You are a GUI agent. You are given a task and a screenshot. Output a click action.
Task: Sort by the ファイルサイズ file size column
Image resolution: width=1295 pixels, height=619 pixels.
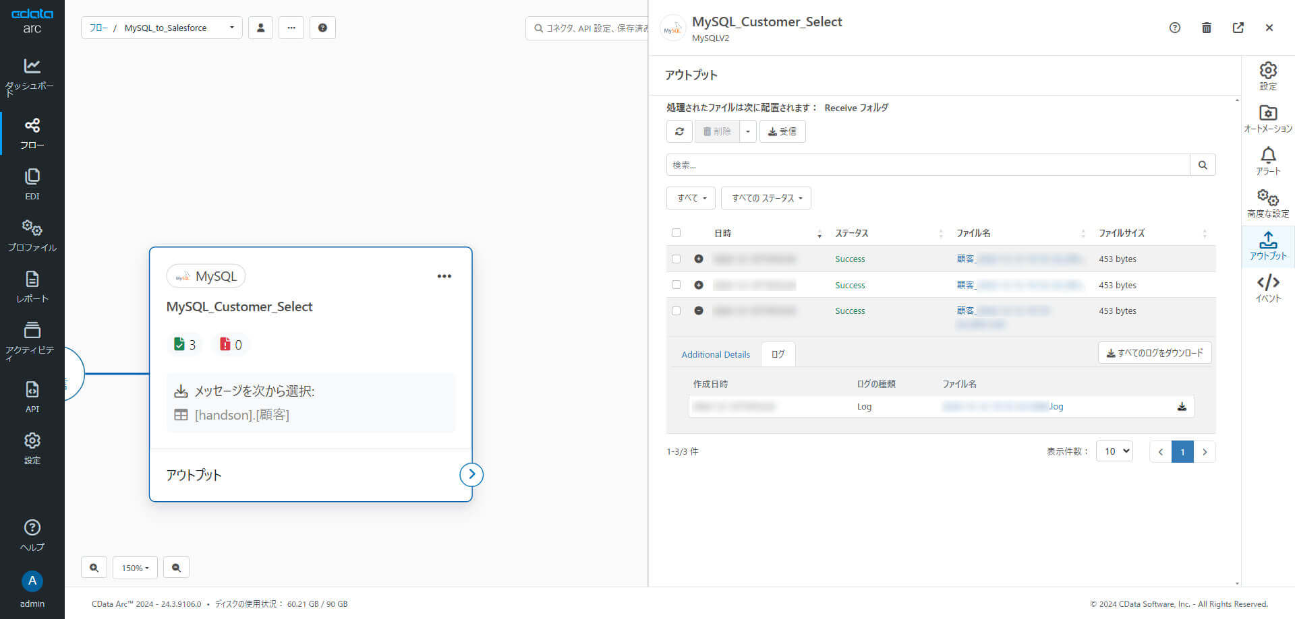point(1152,233)
